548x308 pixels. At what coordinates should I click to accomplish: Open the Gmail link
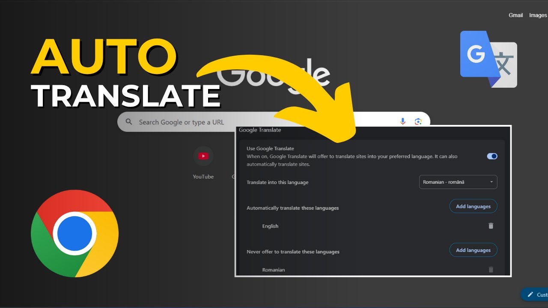(x=515, y=15)
